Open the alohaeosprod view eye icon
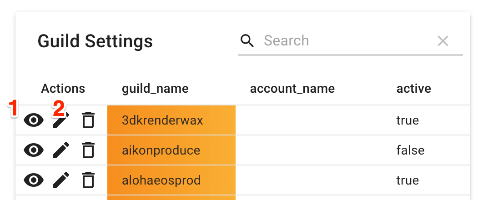 click(34, 180)
